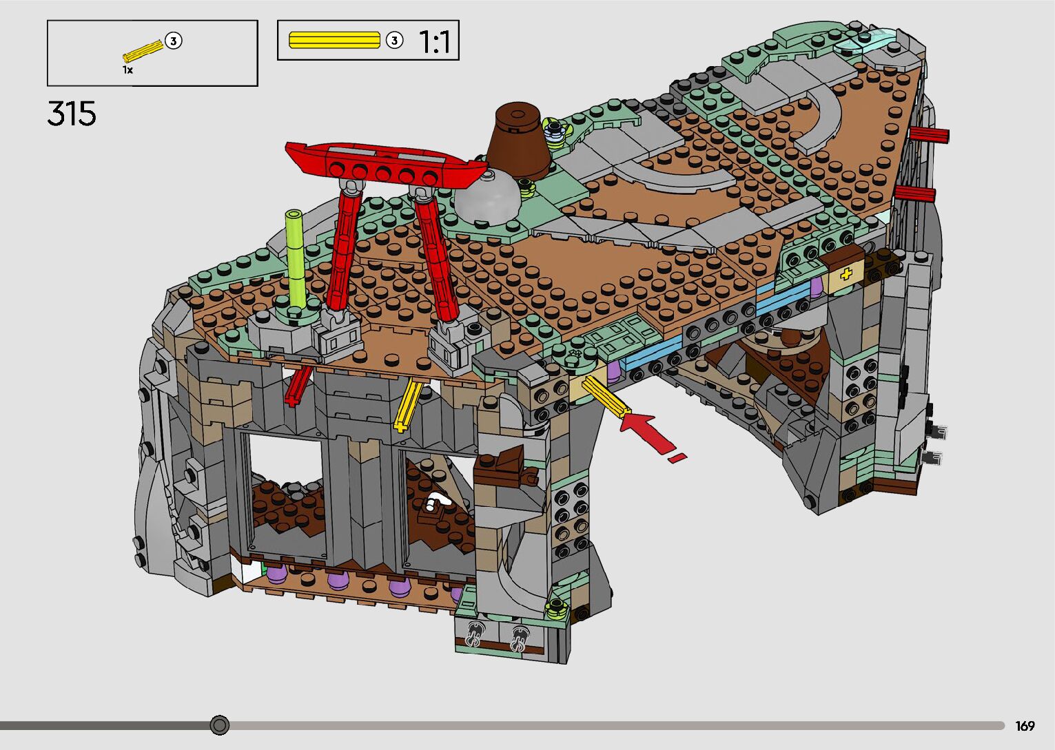Click the 1x quantity label
1055x750 pixels.
click(128, 70)
